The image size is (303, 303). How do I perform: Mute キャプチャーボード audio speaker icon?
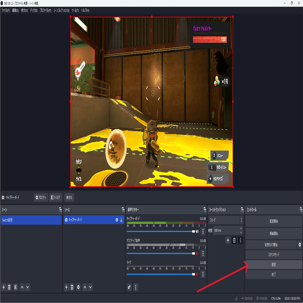pyautogui.click(x=197, y=231)
